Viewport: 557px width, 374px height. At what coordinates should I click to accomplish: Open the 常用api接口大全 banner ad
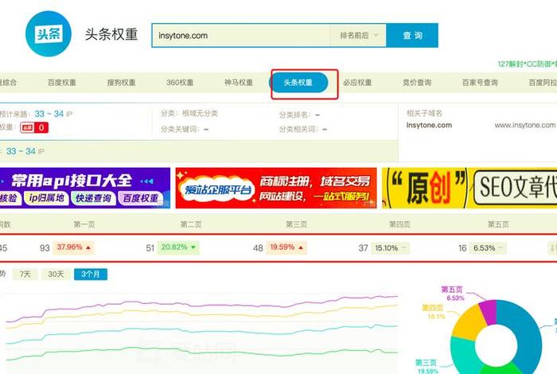pyautogui.click(x=85, y=188)
